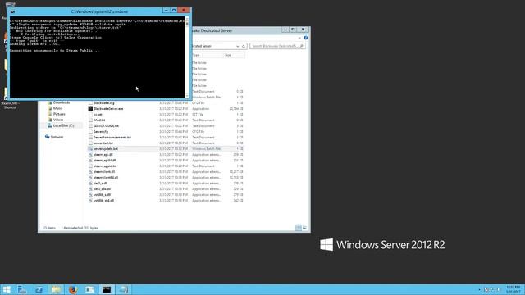Open the Start menu on the taskbar
Screen dimensions: 525x295
click(7, 289)
